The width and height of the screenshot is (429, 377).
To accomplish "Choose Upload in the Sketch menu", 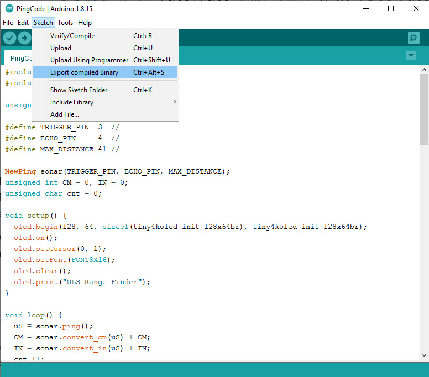I will [x=61, y=48].
